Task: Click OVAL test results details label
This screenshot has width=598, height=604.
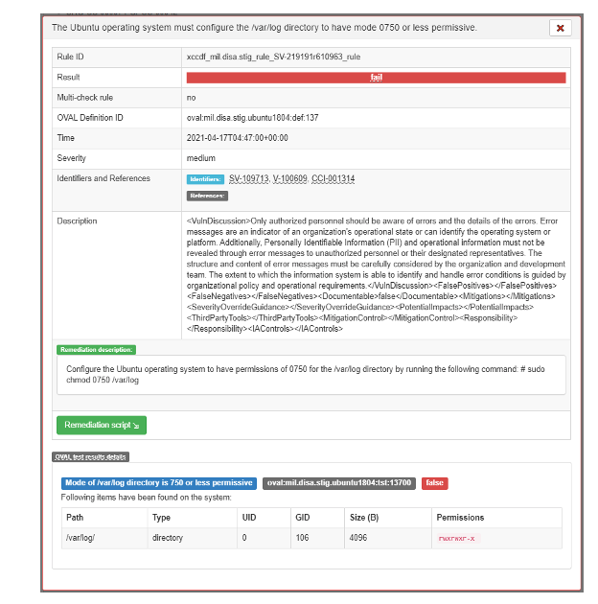Action: tap(90, 457)
